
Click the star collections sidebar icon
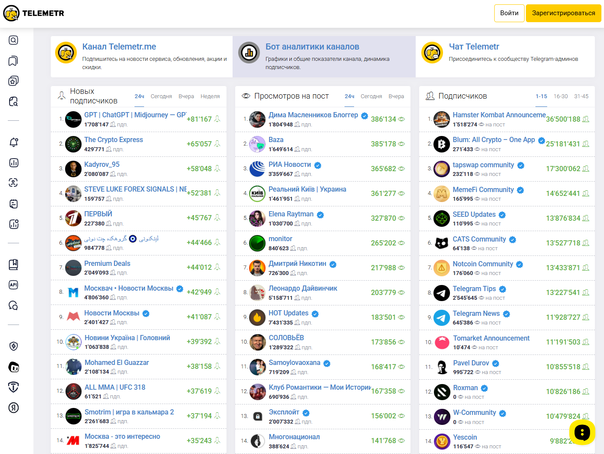point(13,81)
